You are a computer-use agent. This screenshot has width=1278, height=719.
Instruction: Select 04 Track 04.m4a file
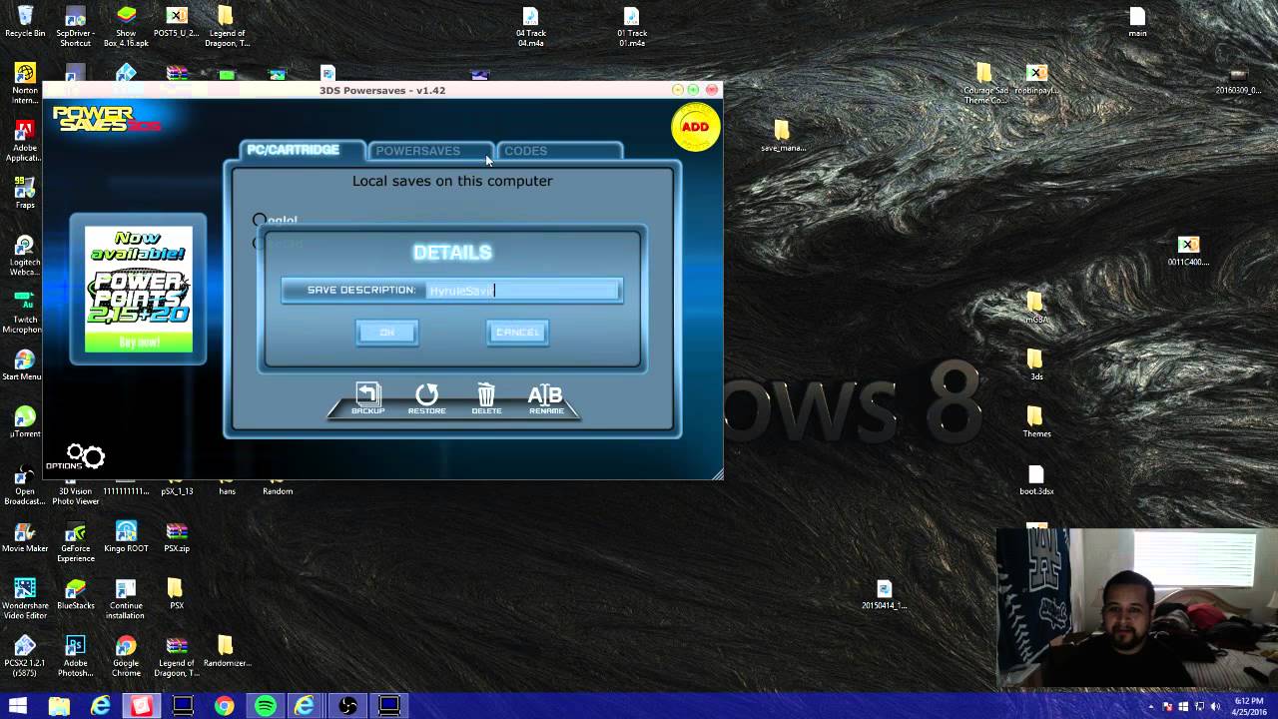pos(530,26)
